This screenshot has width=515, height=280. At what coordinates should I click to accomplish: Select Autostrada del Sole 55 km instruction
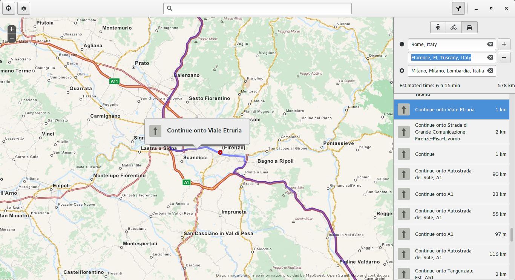pyautogui.click(x=451, y=214)
